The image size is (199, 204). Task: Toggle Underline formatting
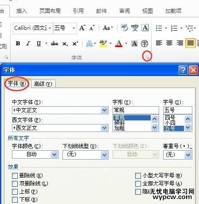pos(39,44)
